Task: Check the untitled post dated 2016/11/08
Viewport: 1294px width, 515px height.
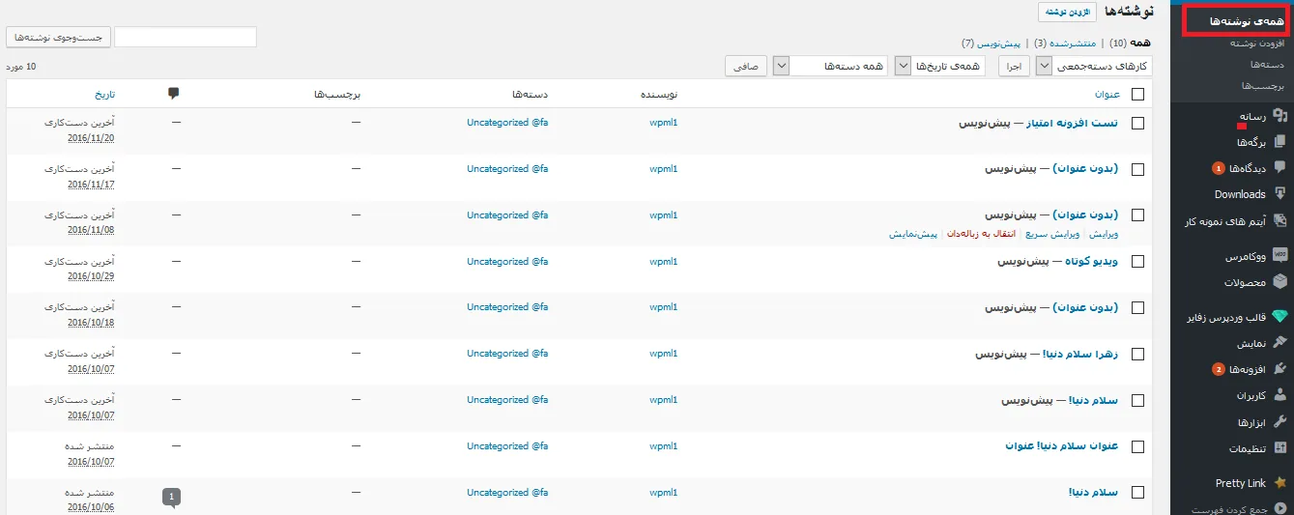Action: point(1137,215)
